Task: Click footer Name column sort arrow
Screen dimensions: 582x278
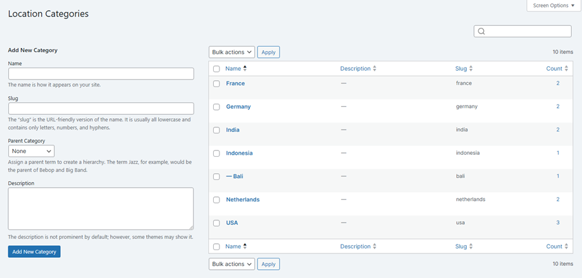Action: coord(245,246)
